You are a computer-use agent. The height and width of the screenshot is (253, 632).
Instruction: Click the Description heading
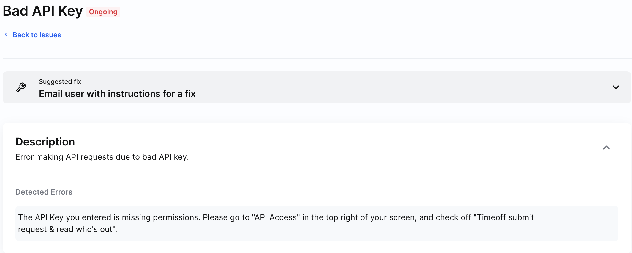[45, 142]
